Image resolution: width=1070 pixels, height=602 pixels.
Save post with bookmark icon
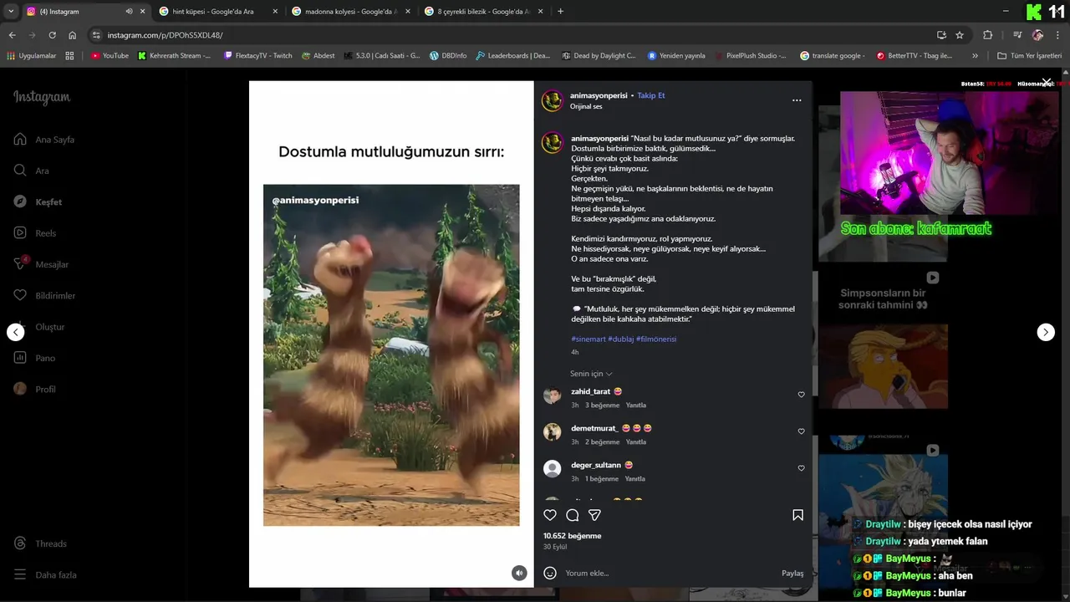pyautogui.click(x=797, y=515)
